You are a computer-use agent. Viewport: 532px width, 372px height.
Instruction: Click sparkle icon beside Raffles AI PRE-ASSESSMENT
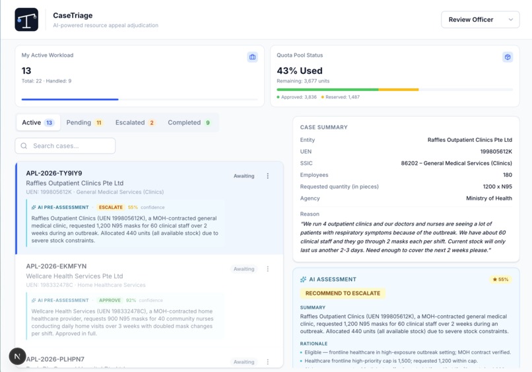[34, 207]
